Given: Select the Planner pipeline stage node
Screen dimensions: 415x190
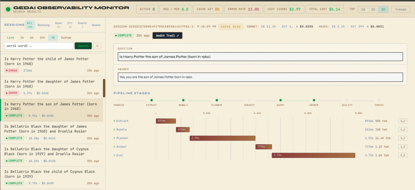Looking at the screenshot, I should (x=217, y=100).
